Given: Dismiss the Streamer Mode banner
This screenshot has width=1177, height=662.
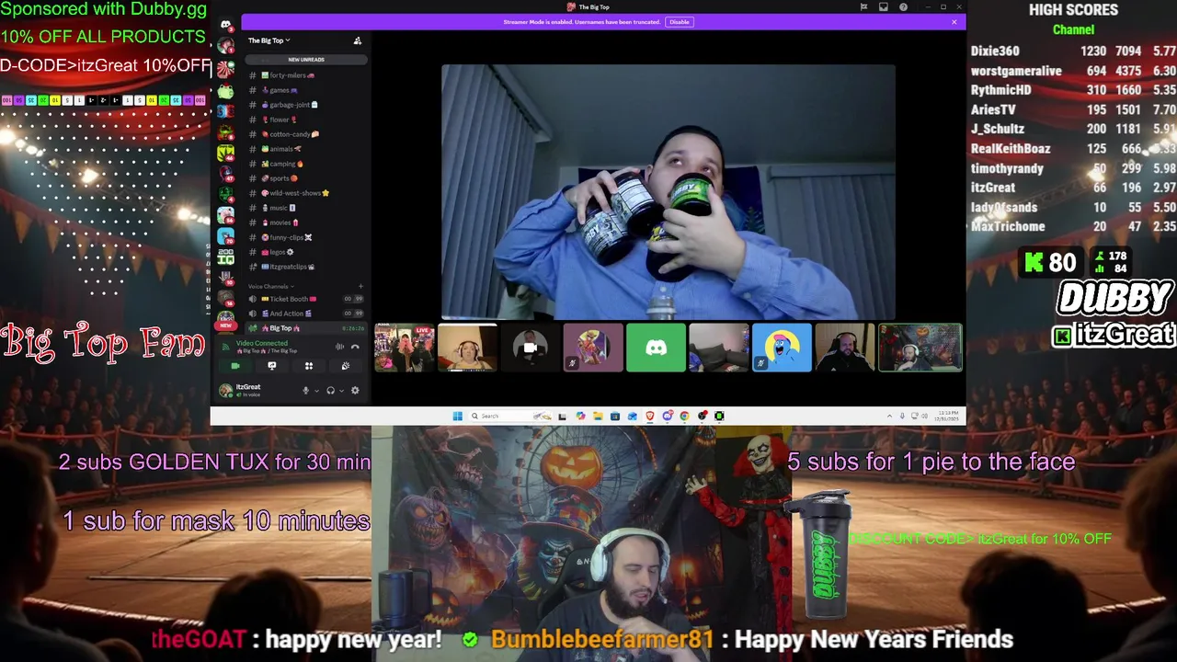Looking at the screenshot, I should tap(954, 22).
